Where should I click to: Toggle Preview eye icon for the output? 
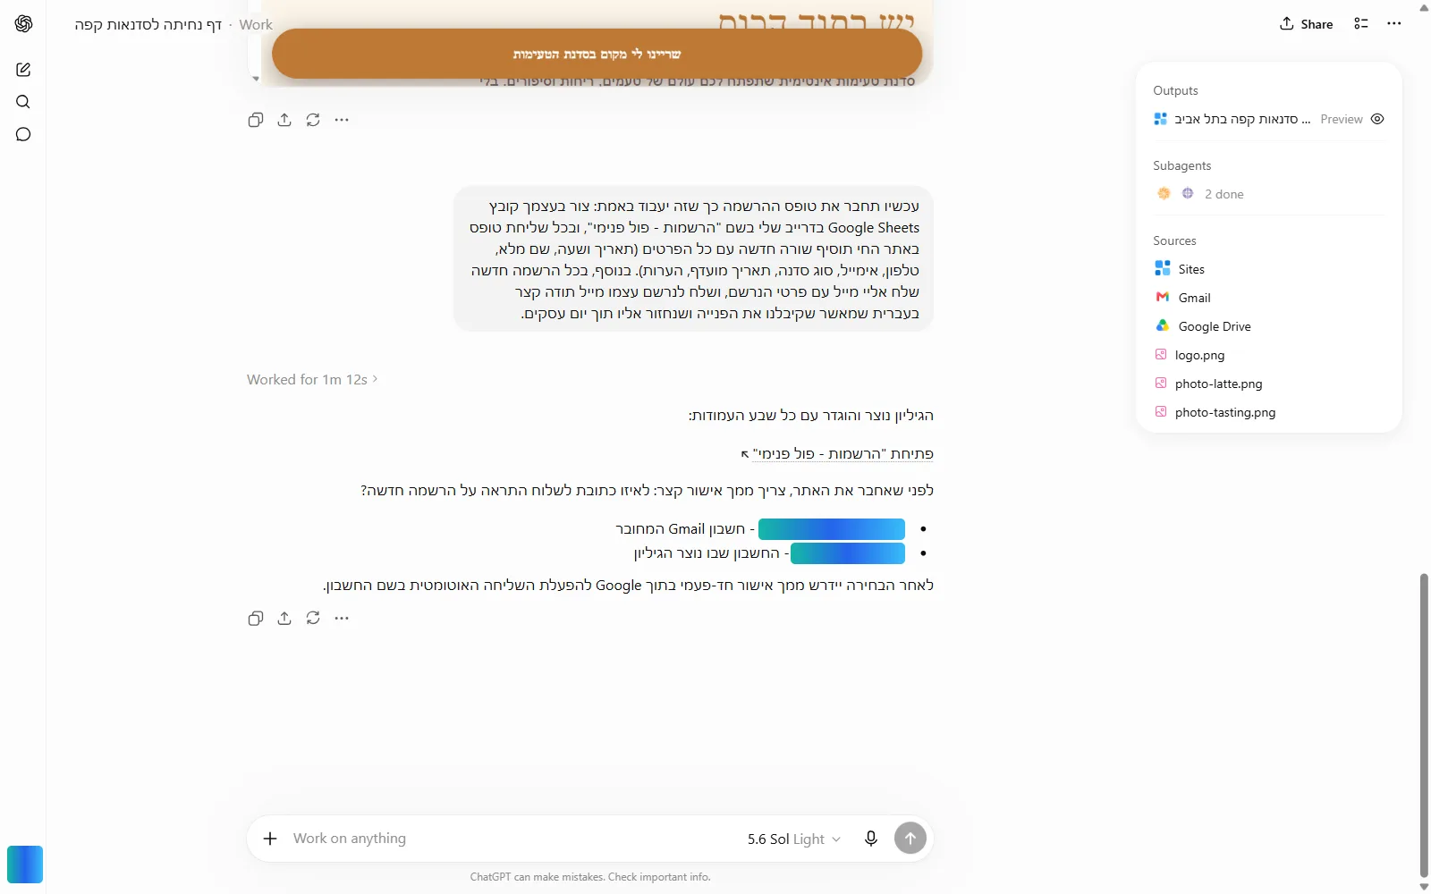(1377, 119)
